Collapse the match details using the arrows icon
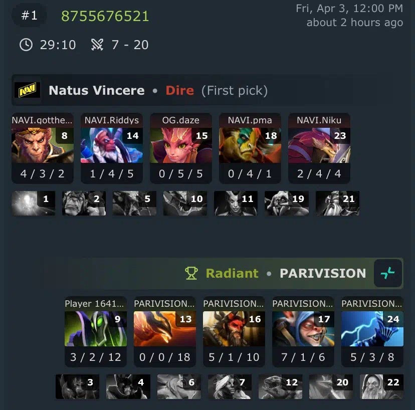The width and height of the screenshot is (415, 410). [388, 273]
